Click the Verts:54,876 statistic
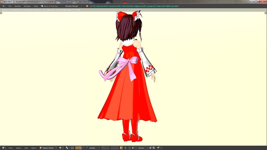Viewport: 267px width, 150px height. click(x=102, y=6)
